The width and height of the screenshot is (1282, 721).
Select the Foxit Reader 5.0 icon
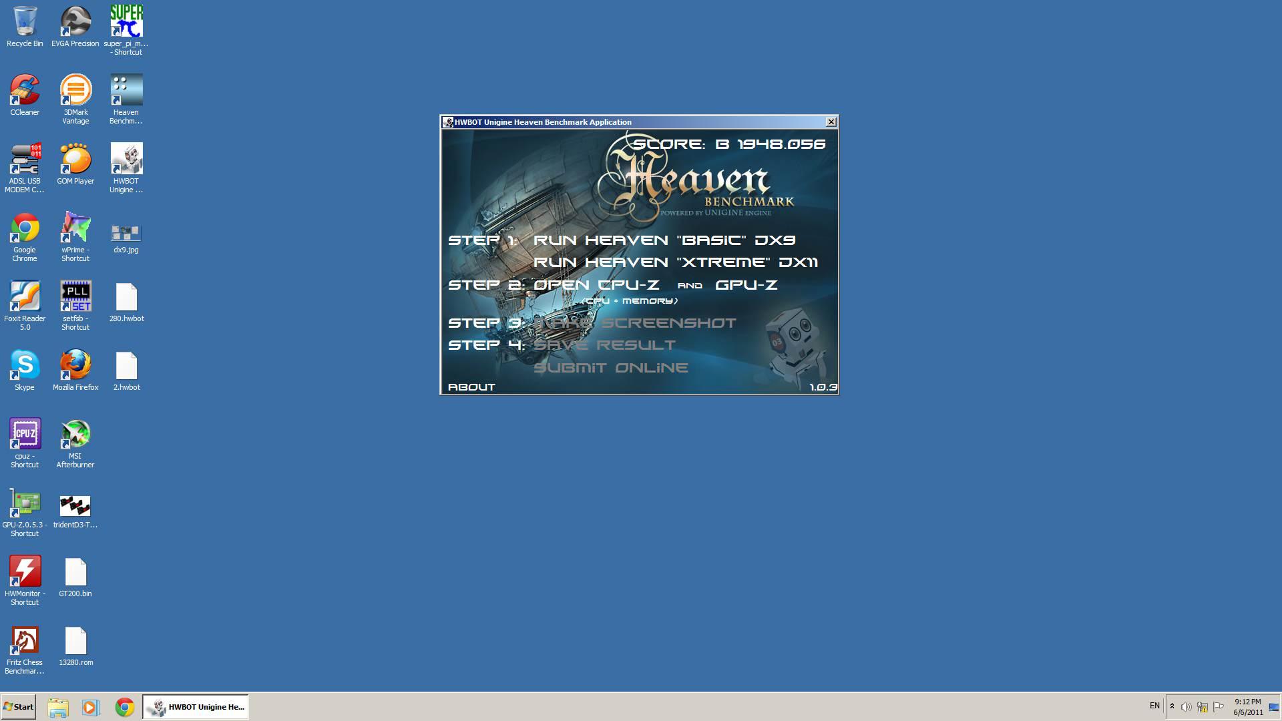click(25, 306)
